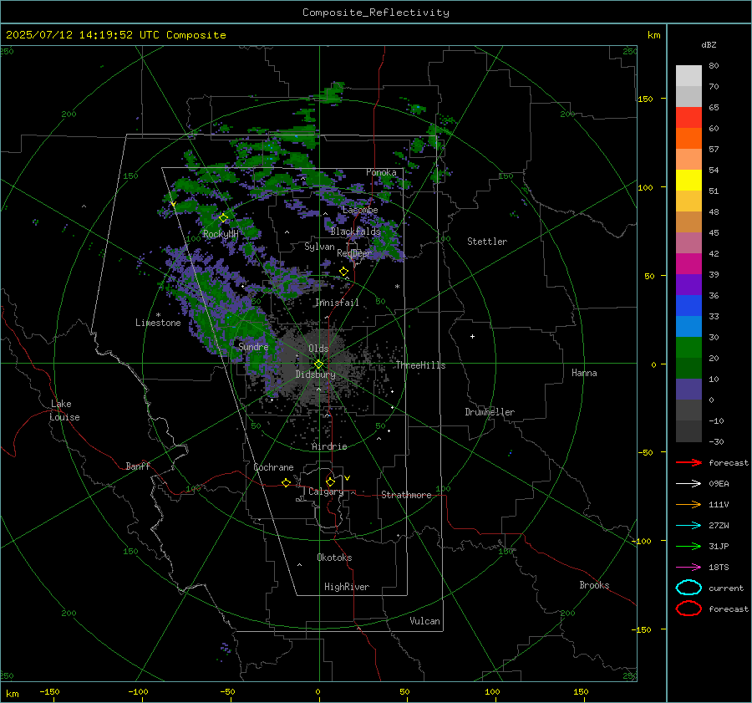This screenshot has width=752, height=703.
Task: Select the royal blue 33-36 dBZ swatch
Action: point(688,306)
